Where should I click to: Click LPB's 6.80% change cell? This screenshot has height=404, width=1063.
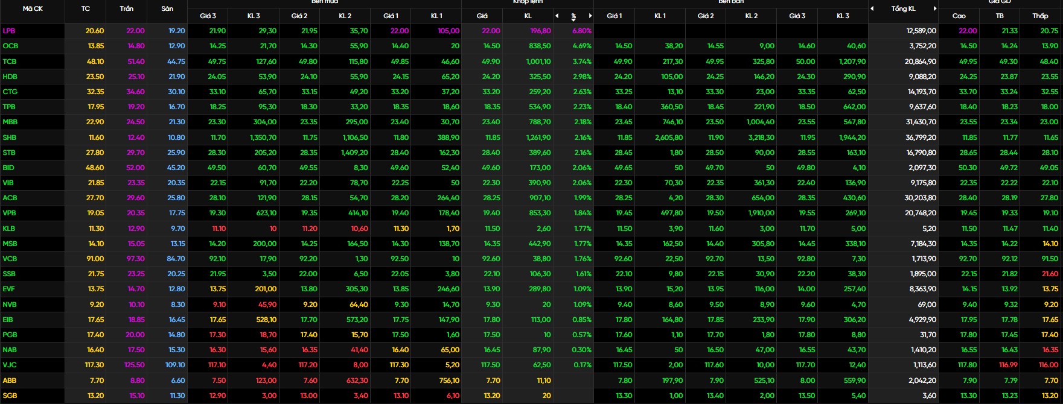(x=582, y=31)
